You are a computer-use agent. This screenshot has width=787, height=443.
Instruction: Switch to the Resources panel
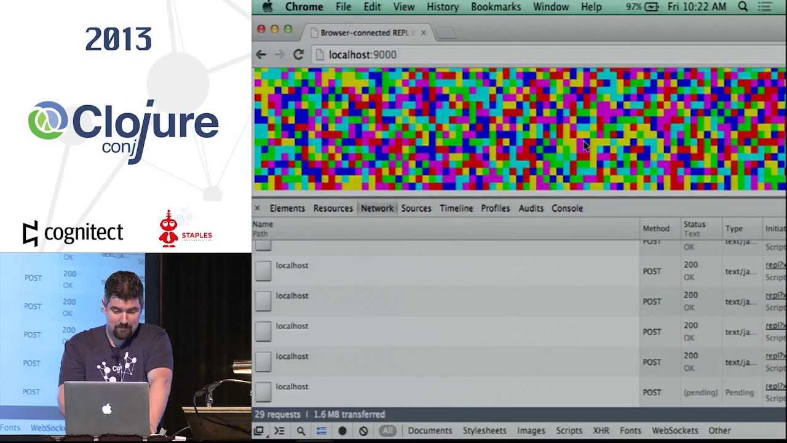333,208
